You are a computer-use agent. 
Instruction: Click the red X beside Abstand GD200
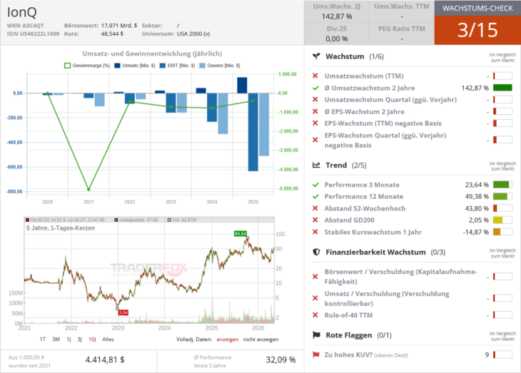pyautogui.click(x=315, y=220)
